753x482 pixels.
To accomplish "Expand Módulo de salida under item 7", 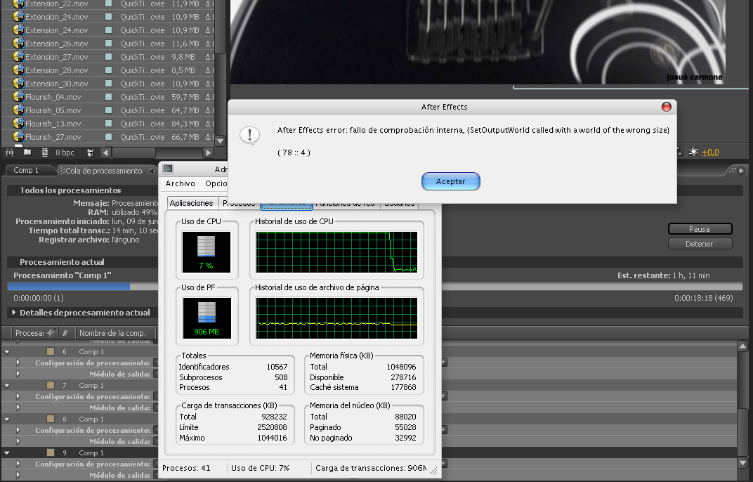I will click(18, 407).
